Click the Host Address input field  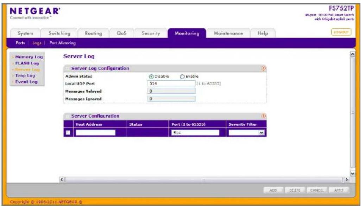(x=95, y=133)
